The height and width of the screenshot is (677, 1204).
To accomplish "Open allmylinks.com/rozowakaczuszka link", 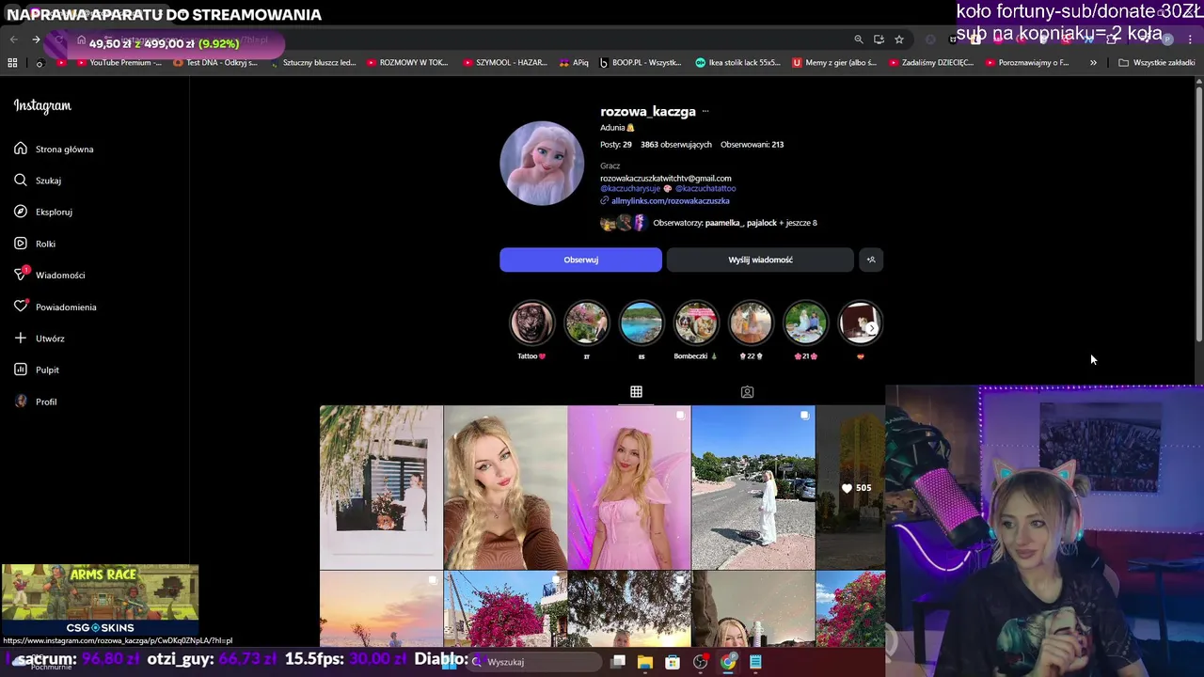I will coord(670,200).
